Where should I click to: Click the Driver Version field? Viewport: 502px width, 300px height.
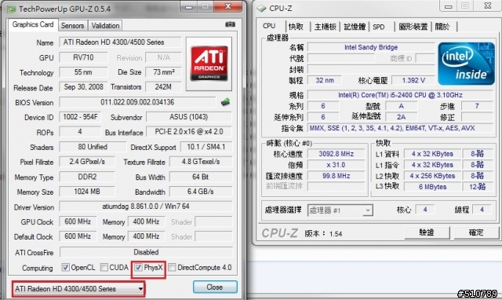point(146,207)
